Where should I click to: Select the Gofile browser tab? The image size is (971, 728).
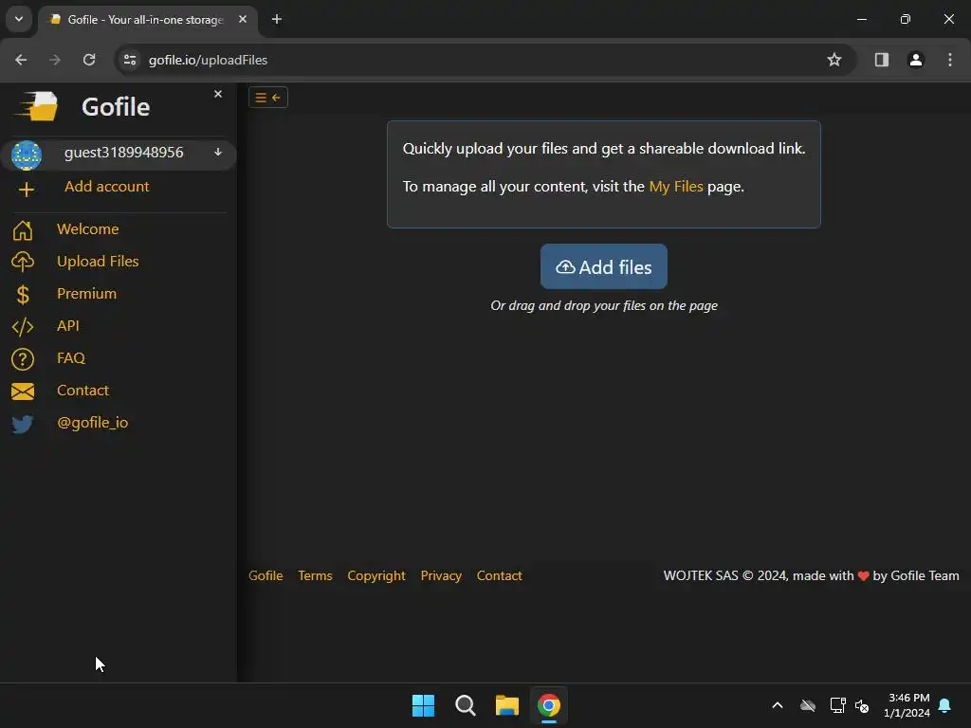[x=147, y=20]
